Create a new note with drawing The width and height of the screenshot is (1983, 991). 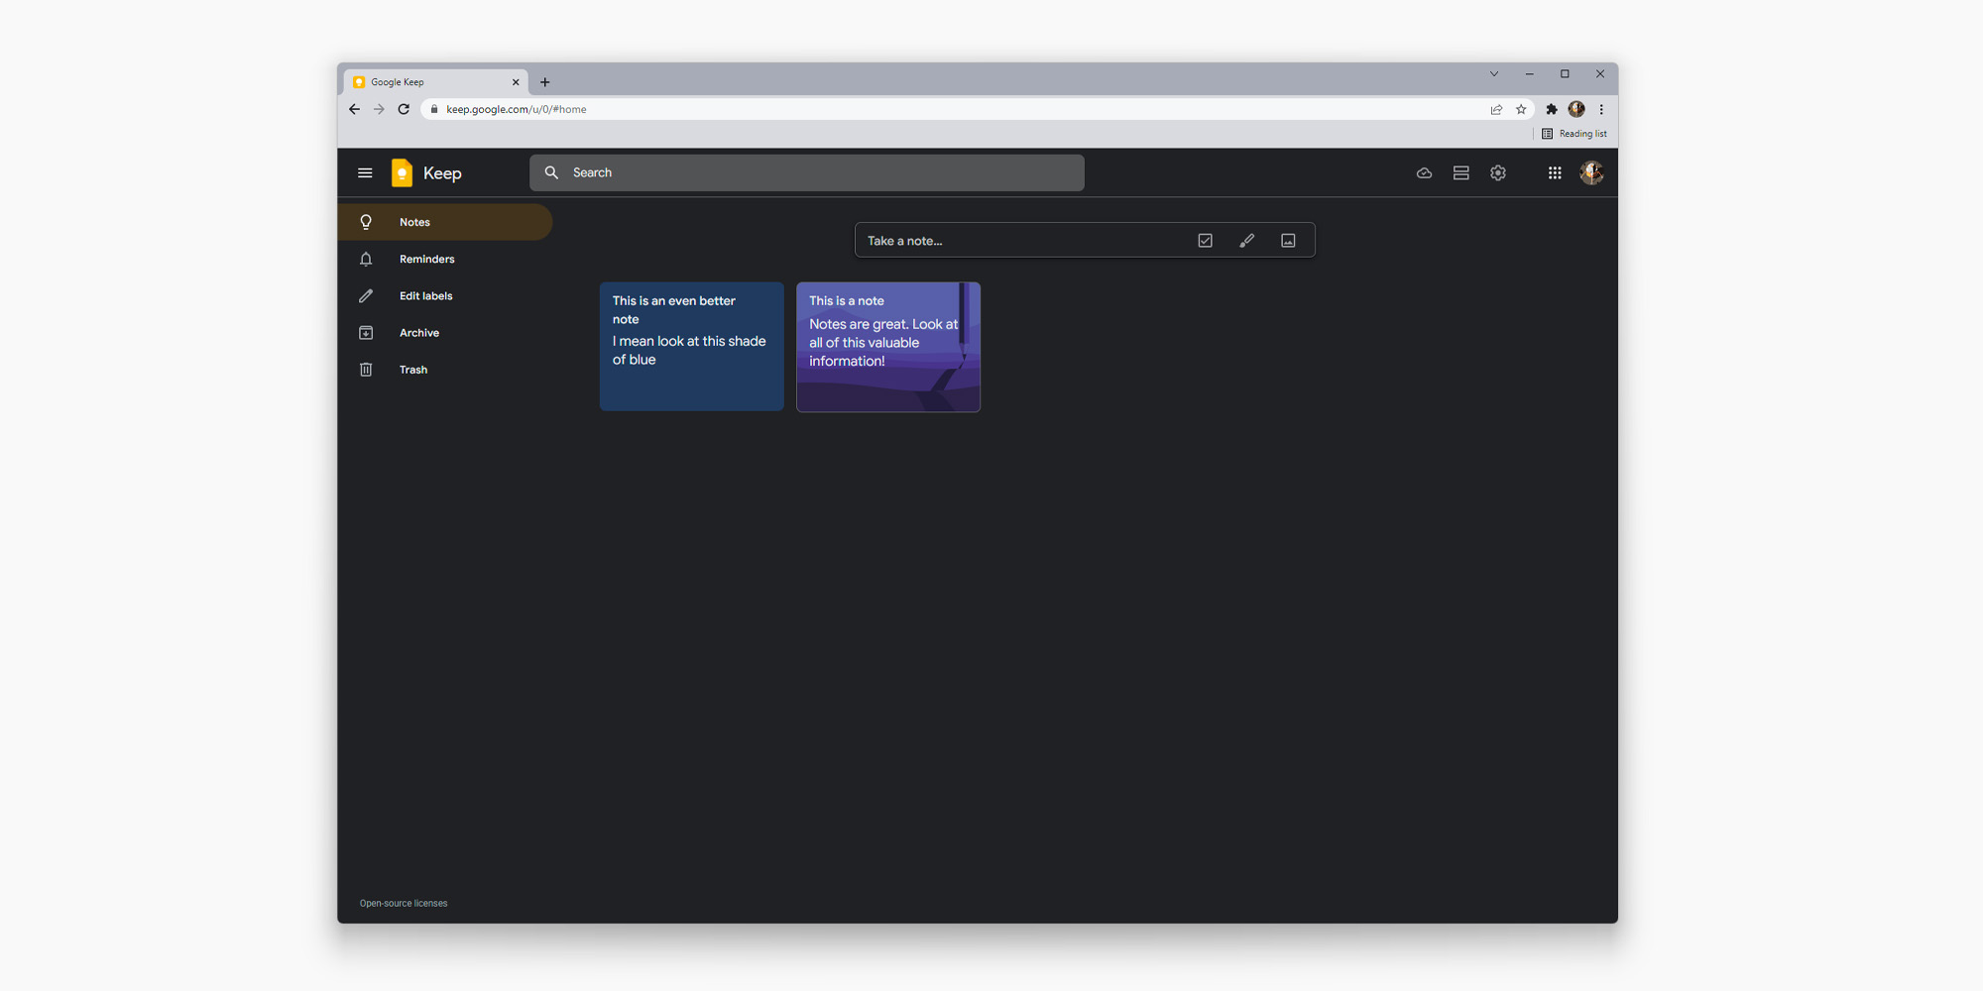click(1246, 240)
